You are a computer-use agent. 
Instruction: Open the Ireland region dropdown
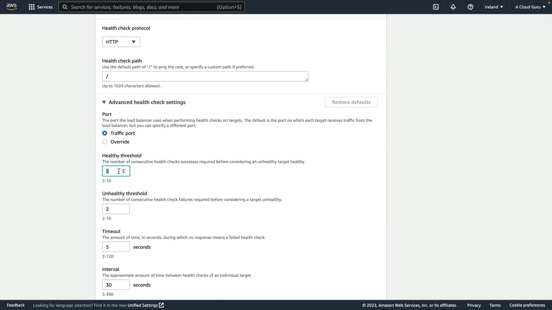tap(494, 7)
